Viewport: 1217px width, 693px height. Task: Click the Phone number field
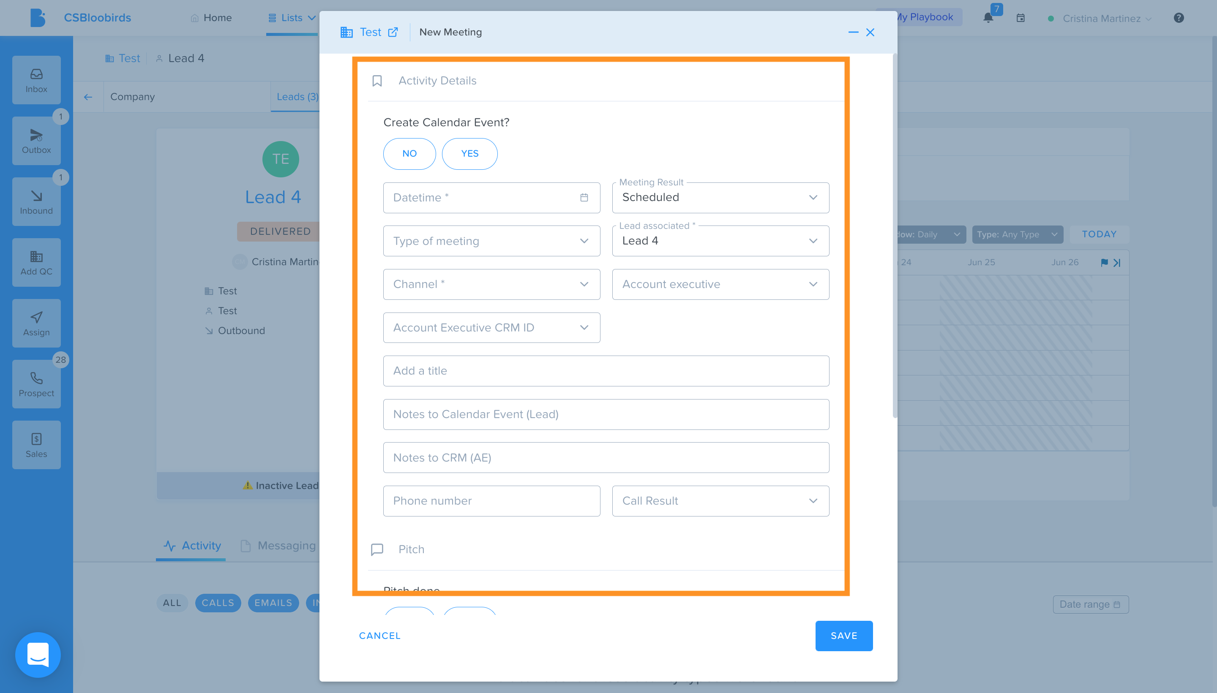491,501
